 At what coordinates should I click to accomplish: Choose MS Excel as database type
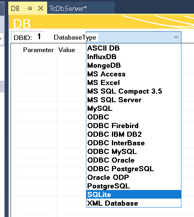click(134, 83)
